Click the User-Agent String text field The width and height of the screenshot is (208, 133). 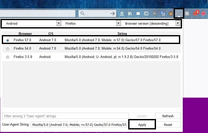[x=80, y=125]
